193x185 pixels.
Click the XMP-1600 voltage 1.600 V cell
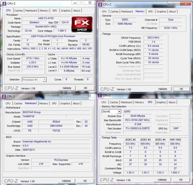coord(175,173)
